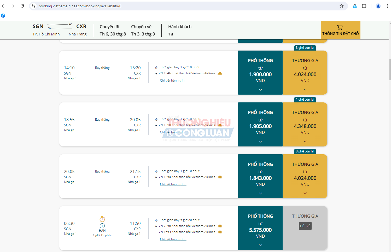The width and height of the screenshot is (391, 252).
Task: Click lotus logo beside VN 7258
Action: click(220, 226)
